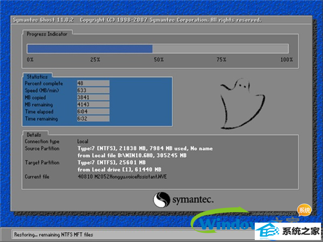Screen dimensions: 323x242
Task: Click the Time remaining value 6:32
Action: (x=93, y=119)
